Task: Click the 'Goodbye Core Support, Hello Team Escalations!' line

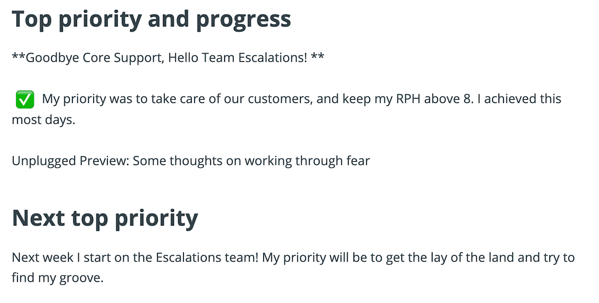Action: 168,57
